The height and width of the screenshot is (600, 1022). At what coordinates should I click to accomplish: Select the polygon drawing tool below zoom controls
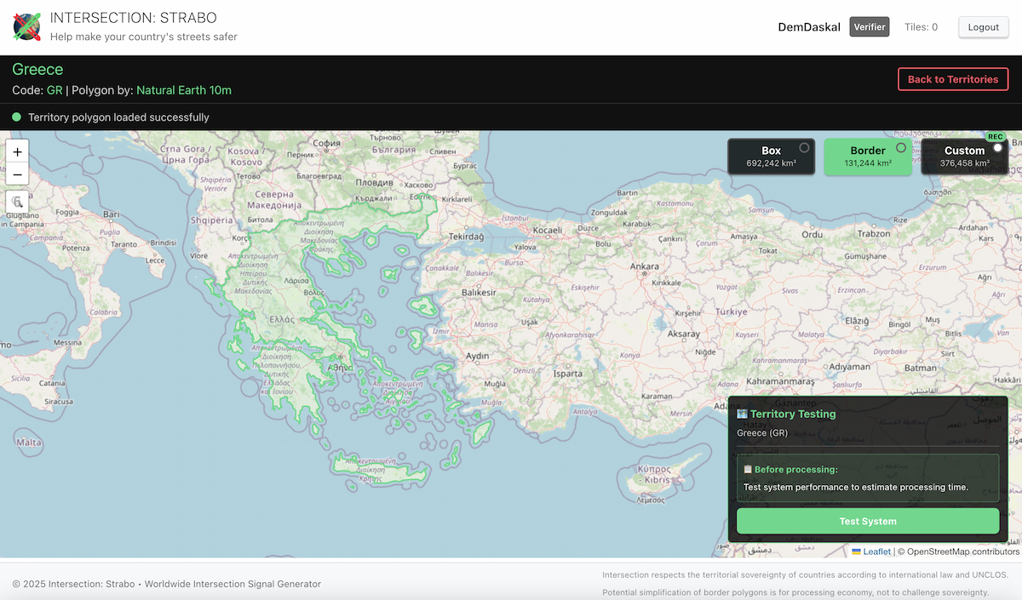click(x=17, y=202)
